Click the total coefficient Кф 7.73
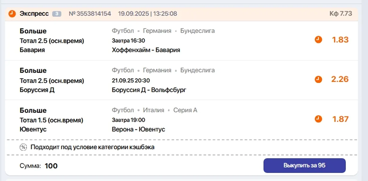The image size is (368, 181). click(x=341, y=13)
